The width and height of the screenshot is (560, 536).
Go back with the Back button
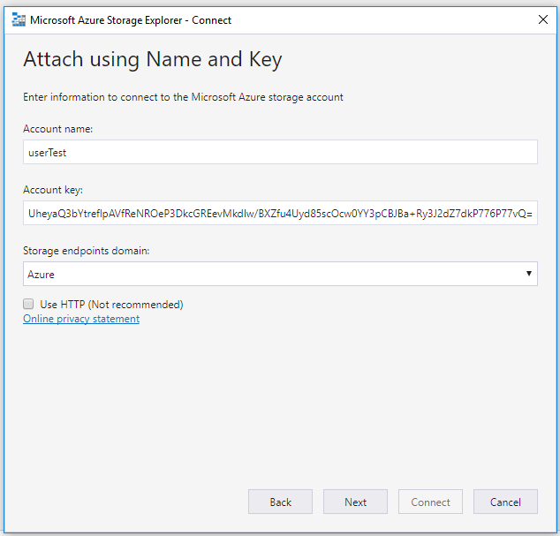280,502
